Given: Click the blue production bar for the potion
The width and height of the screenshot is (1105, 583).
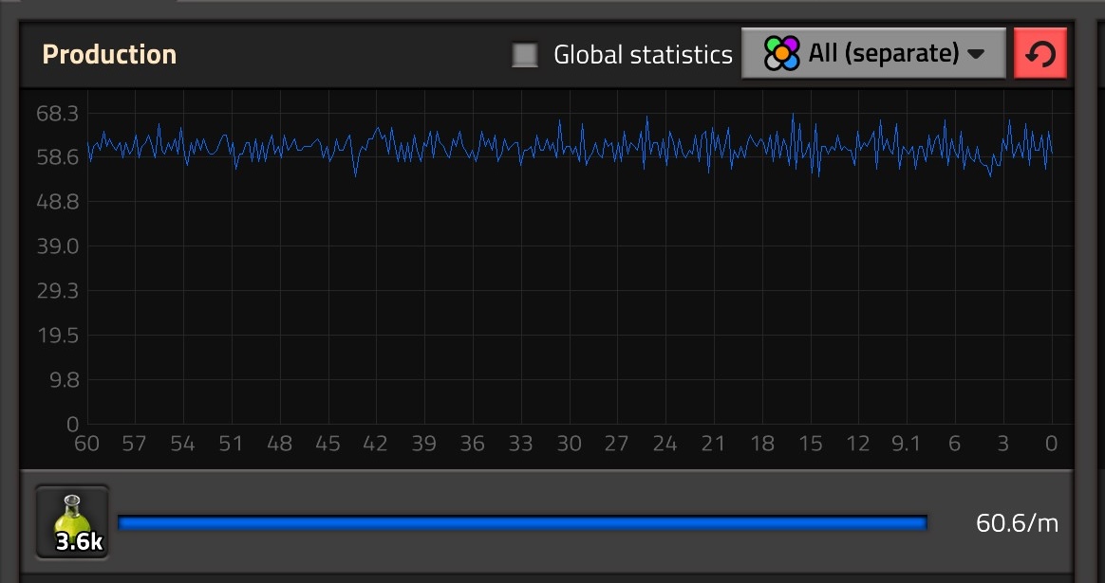Looking at the screenshot, I should click(x=522, y=522).
